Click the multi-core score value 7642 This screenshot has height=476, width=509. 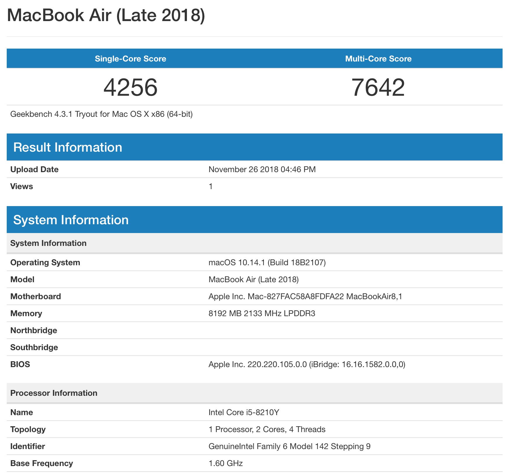[x=378, y=88]
